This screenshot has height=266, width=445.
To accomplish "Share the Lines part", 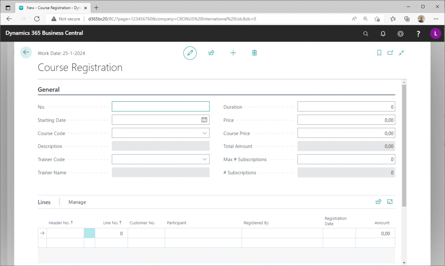I will click(x=379, y=201).
